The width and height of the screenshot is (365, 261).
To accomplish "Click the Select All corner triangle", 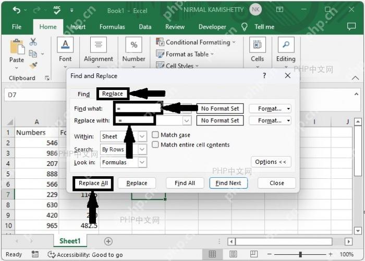I will [x=10, y=122].
